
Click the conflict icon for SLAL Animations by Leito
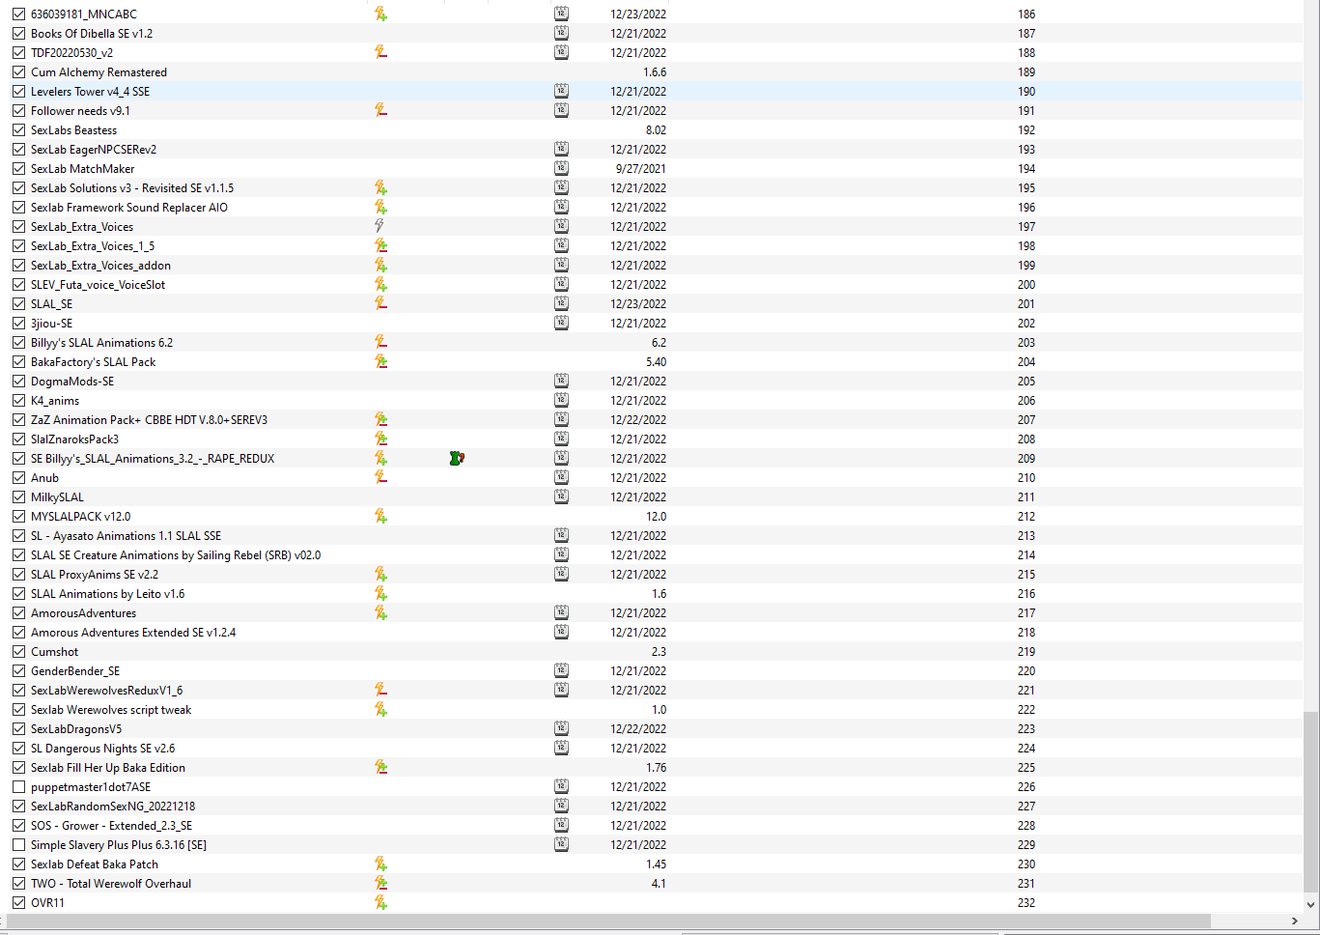380,594
